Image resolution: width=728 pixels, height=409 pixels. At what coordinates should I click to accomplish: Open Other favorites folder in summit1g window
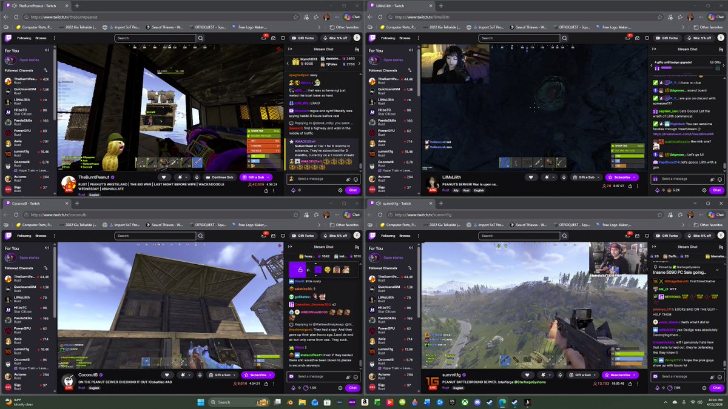709,225
